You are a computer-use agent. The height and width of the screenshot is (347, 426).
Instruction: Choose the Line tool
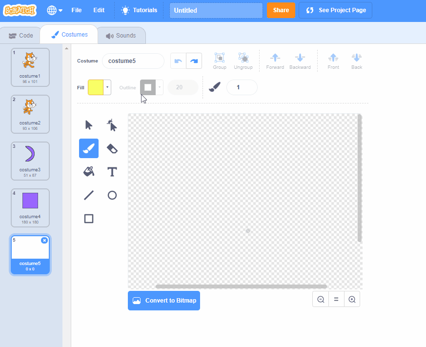tap(89, 195)
